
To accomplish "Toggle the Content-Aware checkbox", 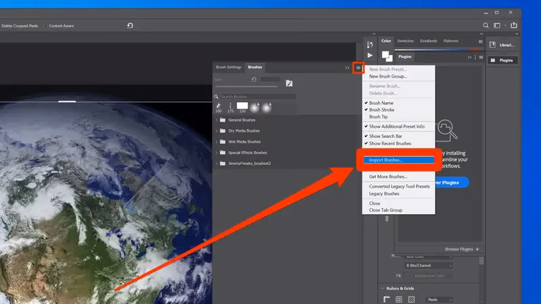I will point(46,26).
